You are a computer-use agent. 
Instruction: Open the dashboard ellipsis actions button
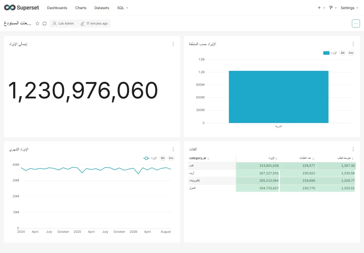356,24
